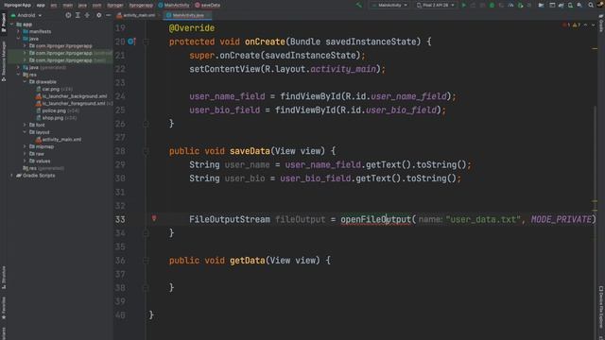The width and height of the screenshot is (605, 340).
Task: Collapse the layout folder
Action: (26, 132)
